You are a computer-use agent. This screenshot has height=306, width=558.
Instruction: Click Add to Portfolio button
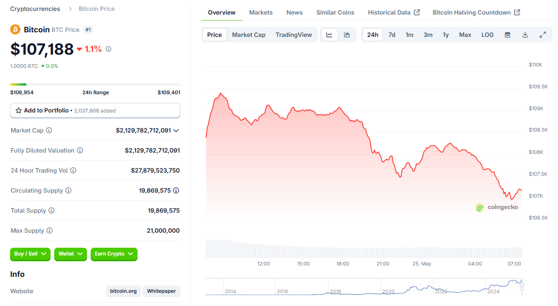[x=95, y=110]
